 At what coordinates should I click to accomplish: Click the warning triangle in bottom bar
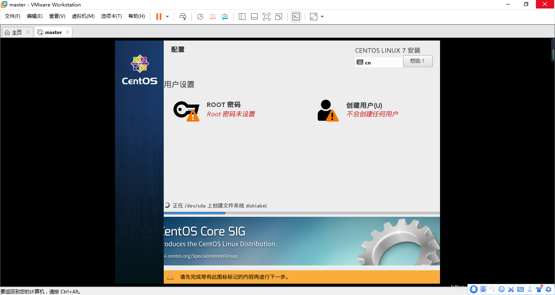click(x=171, y=277)
